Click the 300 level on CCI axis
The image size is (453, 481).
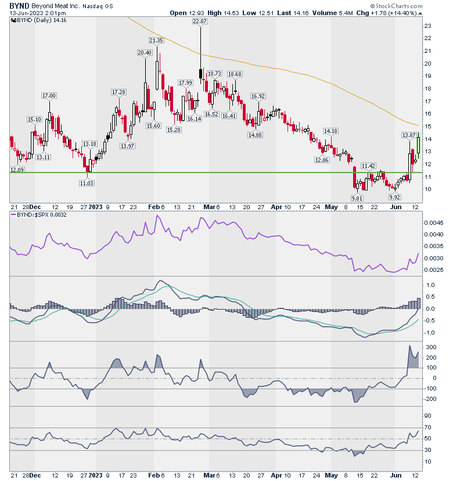[x=432, y=347]
